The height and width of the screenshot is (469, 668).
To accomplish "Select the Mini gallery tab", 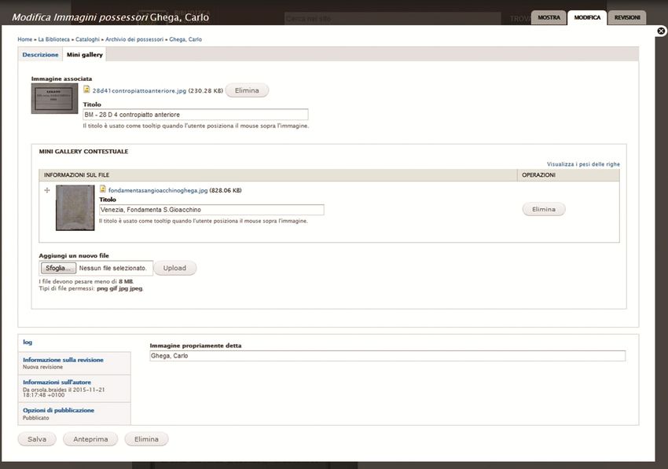I will (x=85, y=54).
